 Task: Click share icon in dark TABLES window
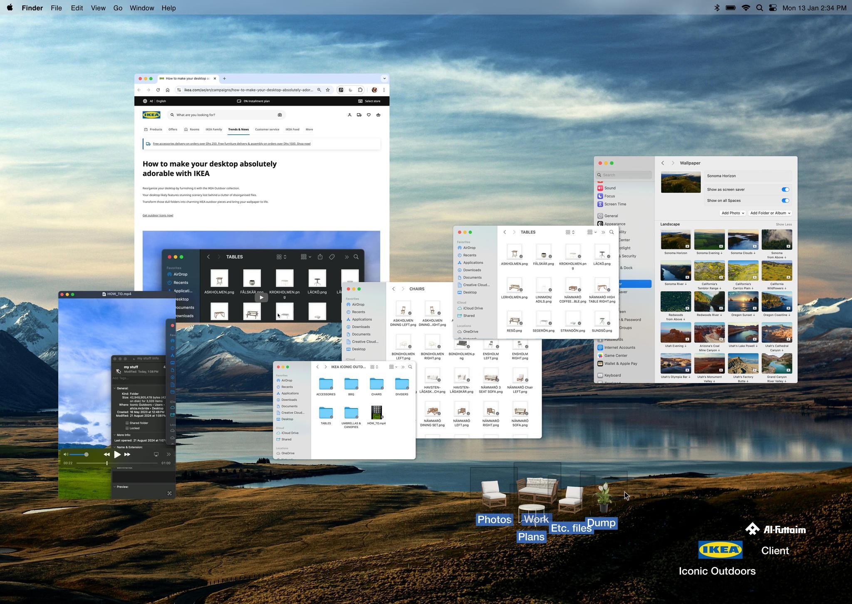320,257
